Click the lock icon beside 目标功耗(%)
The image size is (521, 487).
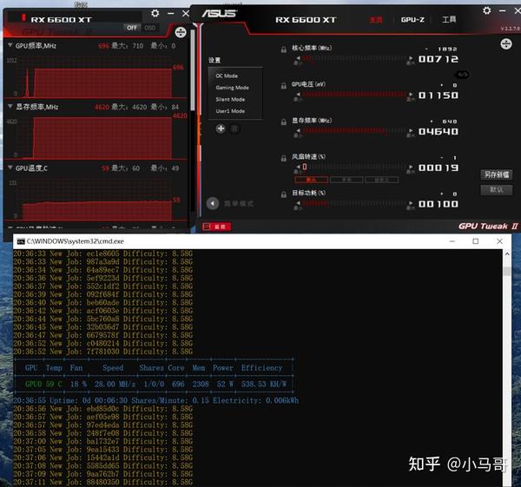click(x=283, y=194)
